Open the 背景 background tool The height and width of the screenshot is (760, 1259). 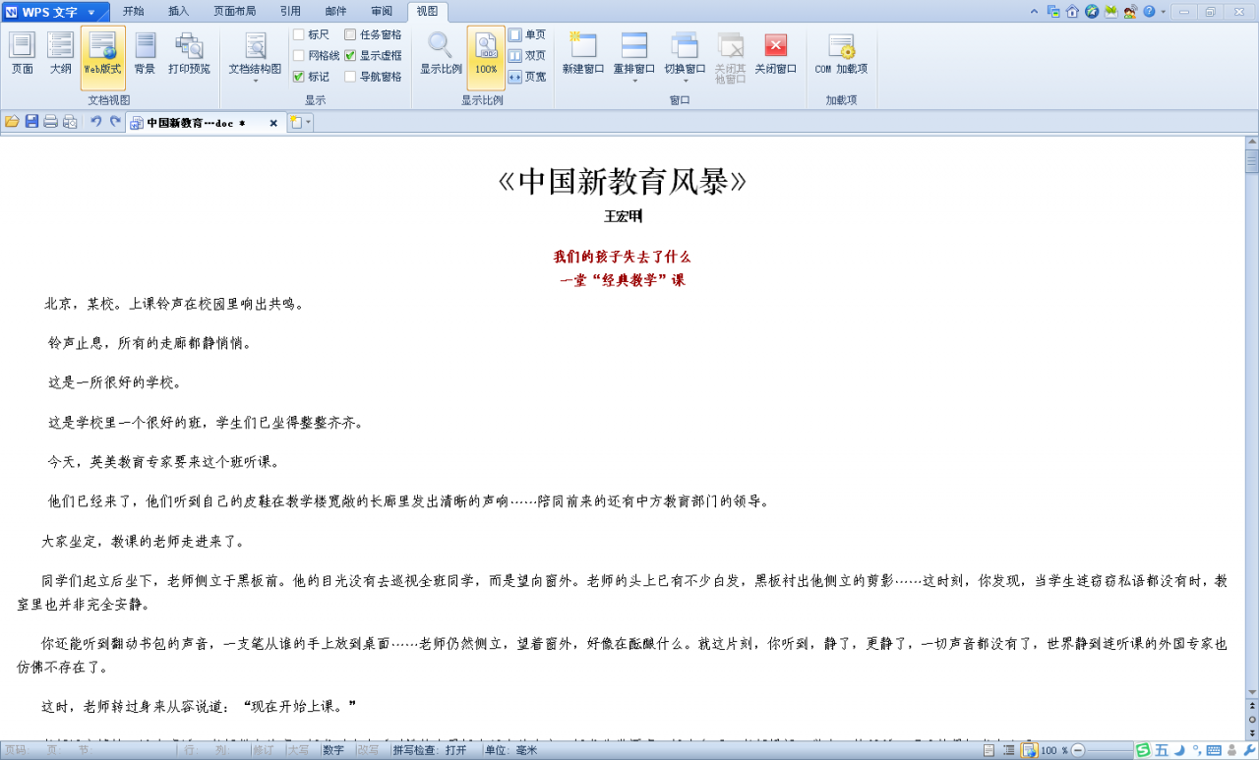pos(145,54)
